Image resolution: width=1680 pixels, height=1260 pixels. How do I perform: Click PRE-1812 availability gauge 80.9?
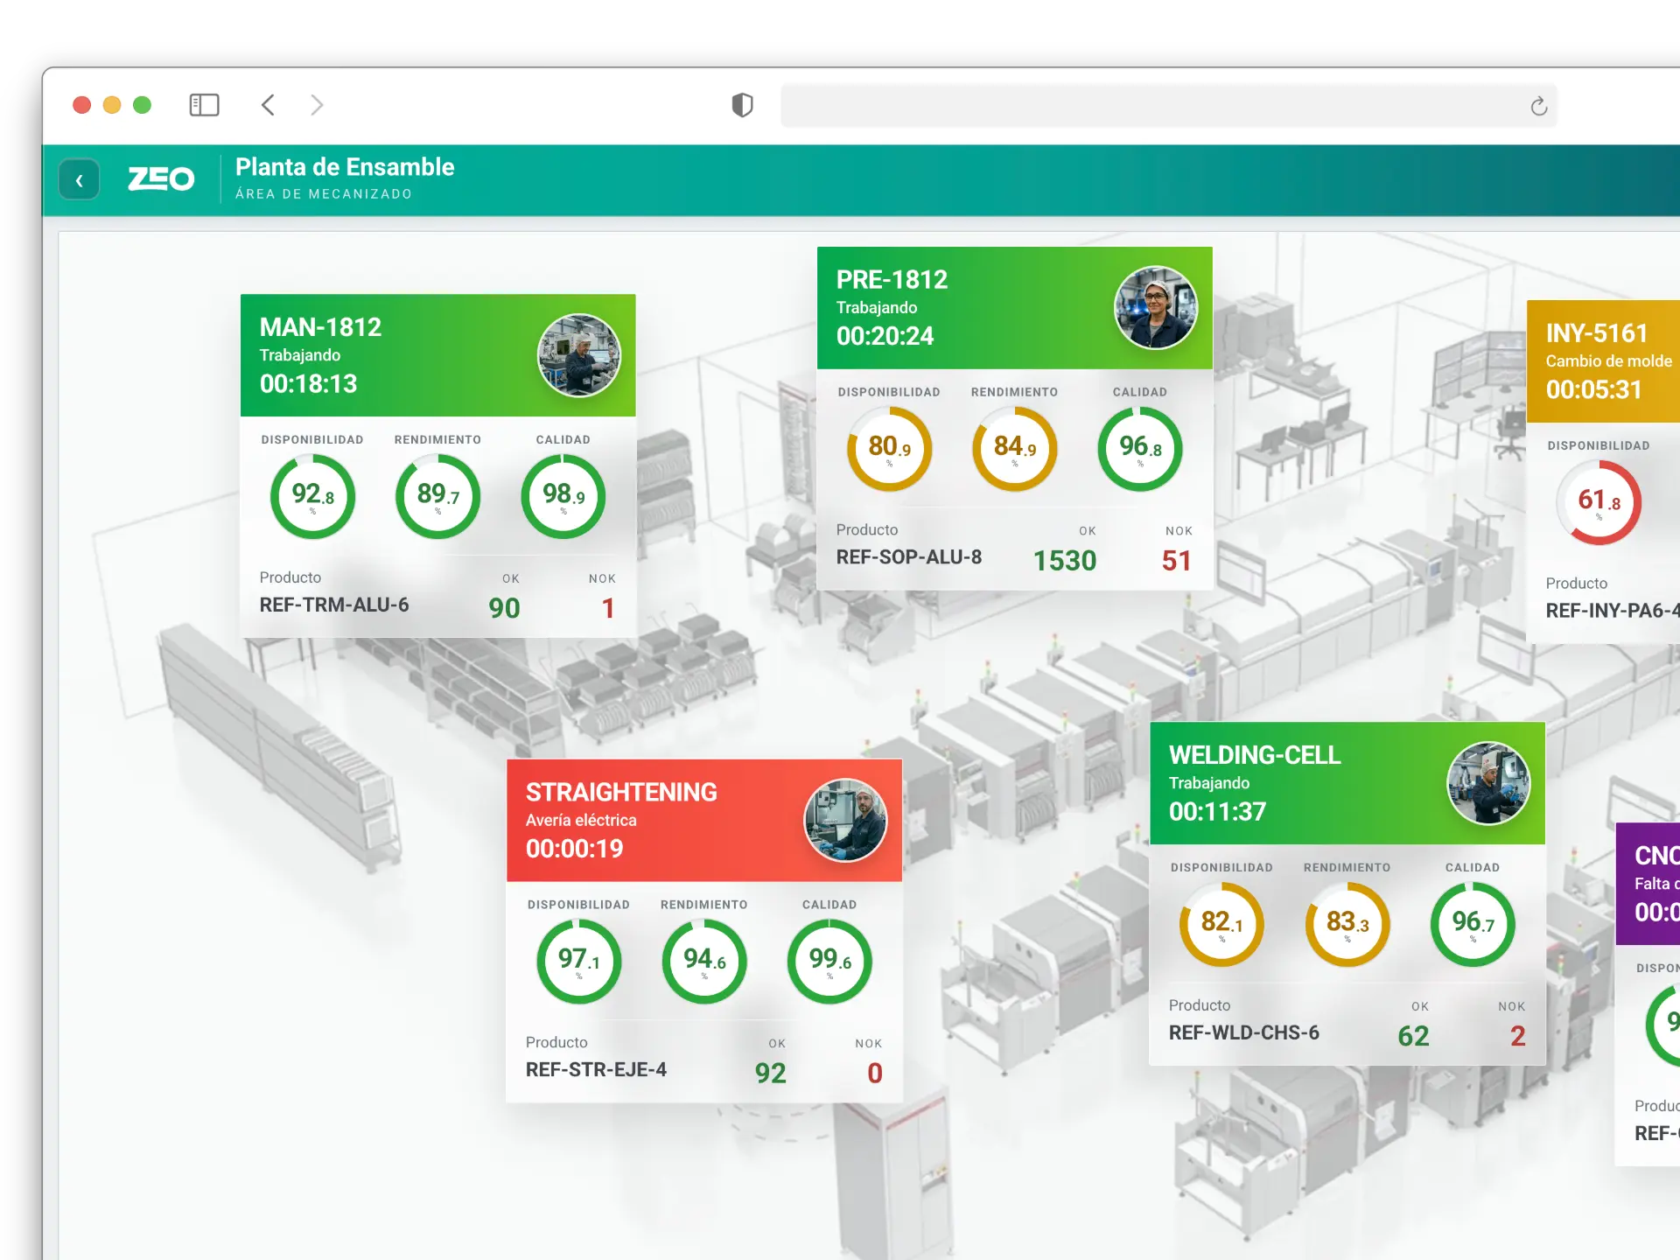pyautogui.click(x=889, y=449)
